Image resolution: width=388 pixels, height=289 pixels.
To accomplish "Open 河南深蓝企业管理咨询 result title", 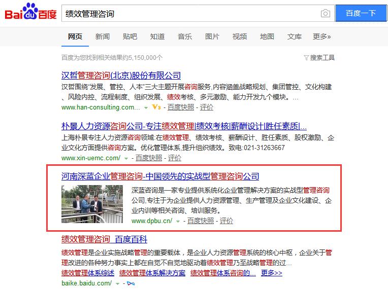I will [160, 176].
